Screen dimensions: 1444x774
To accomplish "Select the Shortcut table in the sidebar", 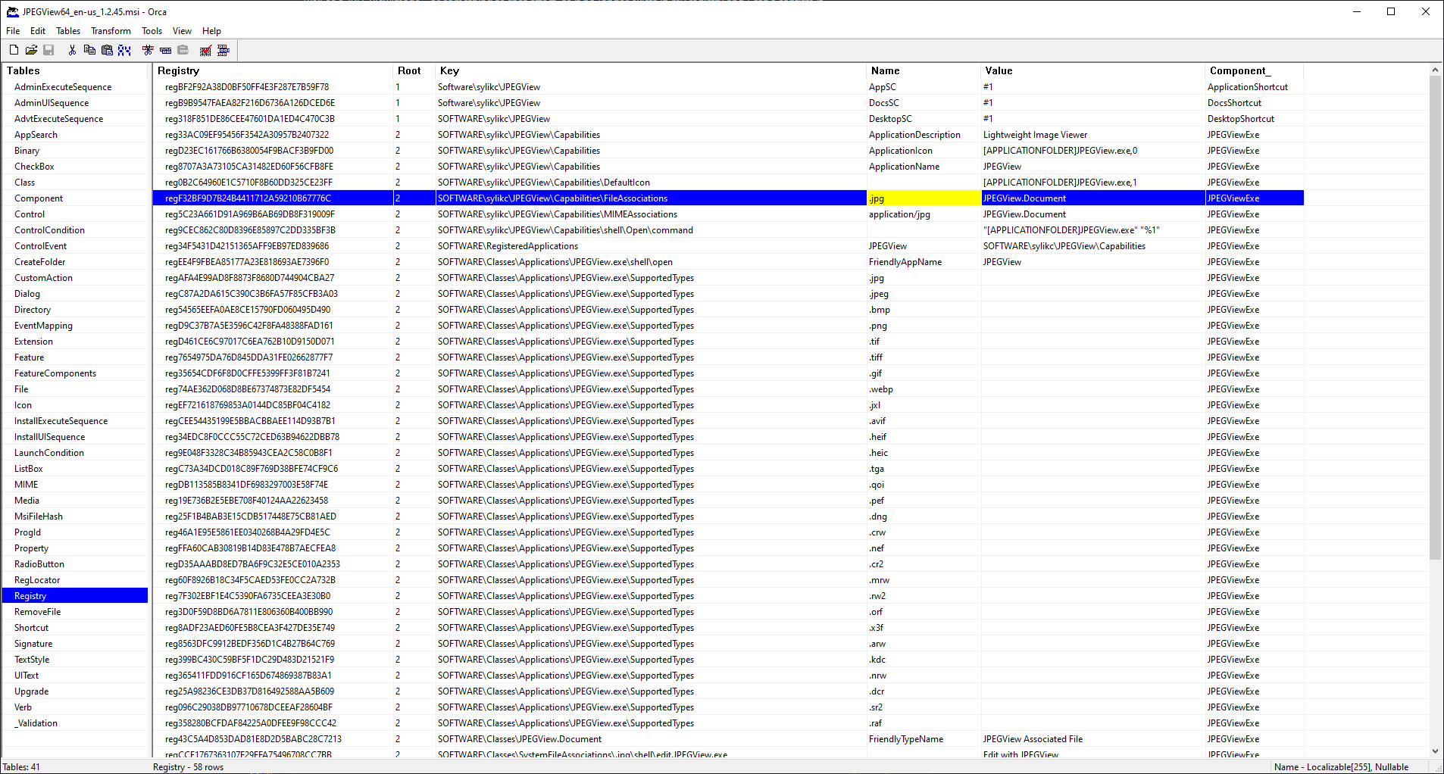I will pos(31,627).
